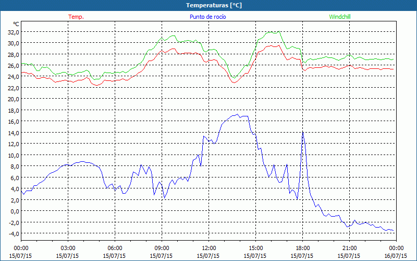This screenshot has height=261, width=417.
Task: Click the 22,0 y-axis value
Action: (14, 88)
